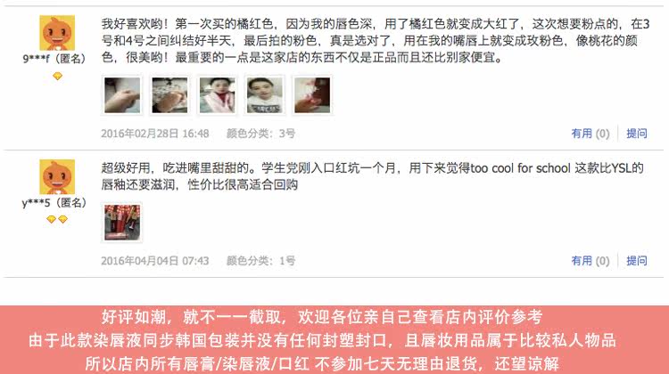
Task: Mark the y***5 review as 有用
Action: 591,261
